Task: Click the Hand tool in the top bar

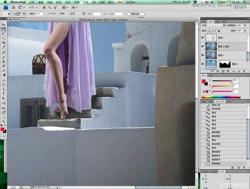Action: tap(44, 7)
